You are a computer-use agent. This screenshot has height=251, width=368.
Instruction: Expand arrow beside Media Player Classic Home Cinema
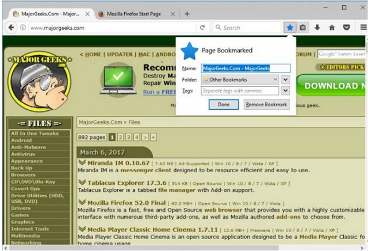[82, 229]
